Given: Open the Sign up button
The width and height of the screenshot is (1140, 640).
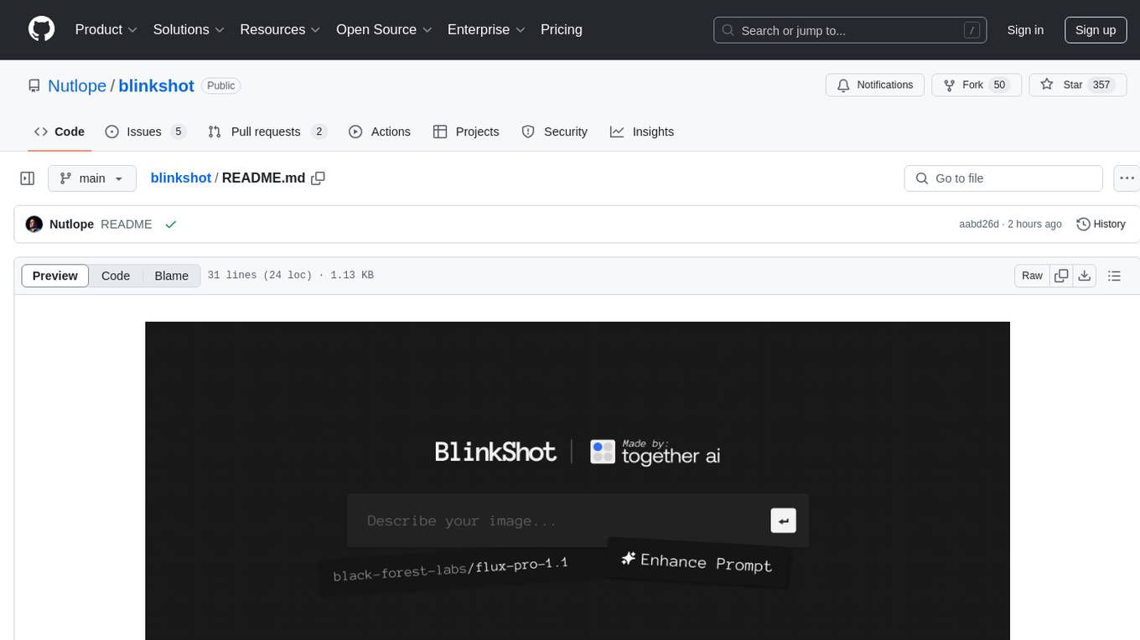Looking at the screenshot, I should (1096, 30).
